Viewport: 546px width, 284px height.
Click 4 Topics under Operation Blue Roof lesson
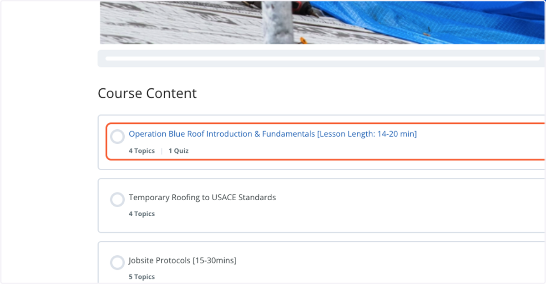[142, 151]
